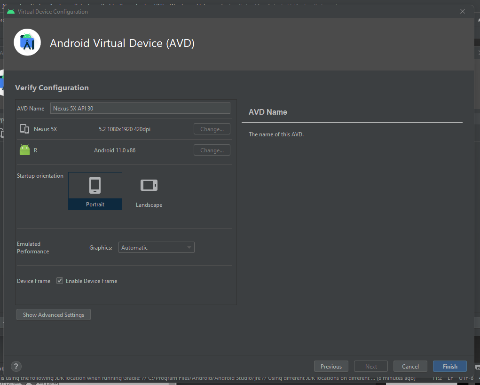The width and height of the screenshot is (480, 385).
Task: Select Landscape startup orientation
Action: [149, 191]
